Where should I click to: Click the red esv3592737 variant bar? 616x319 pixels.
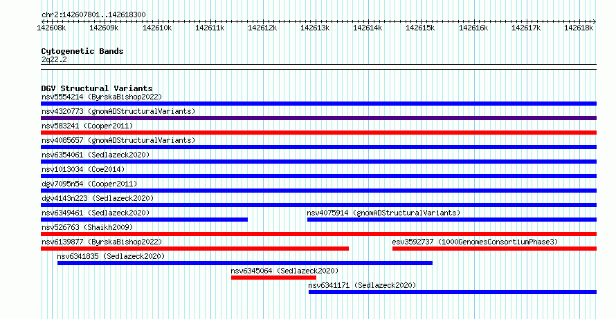click(495, 249)
